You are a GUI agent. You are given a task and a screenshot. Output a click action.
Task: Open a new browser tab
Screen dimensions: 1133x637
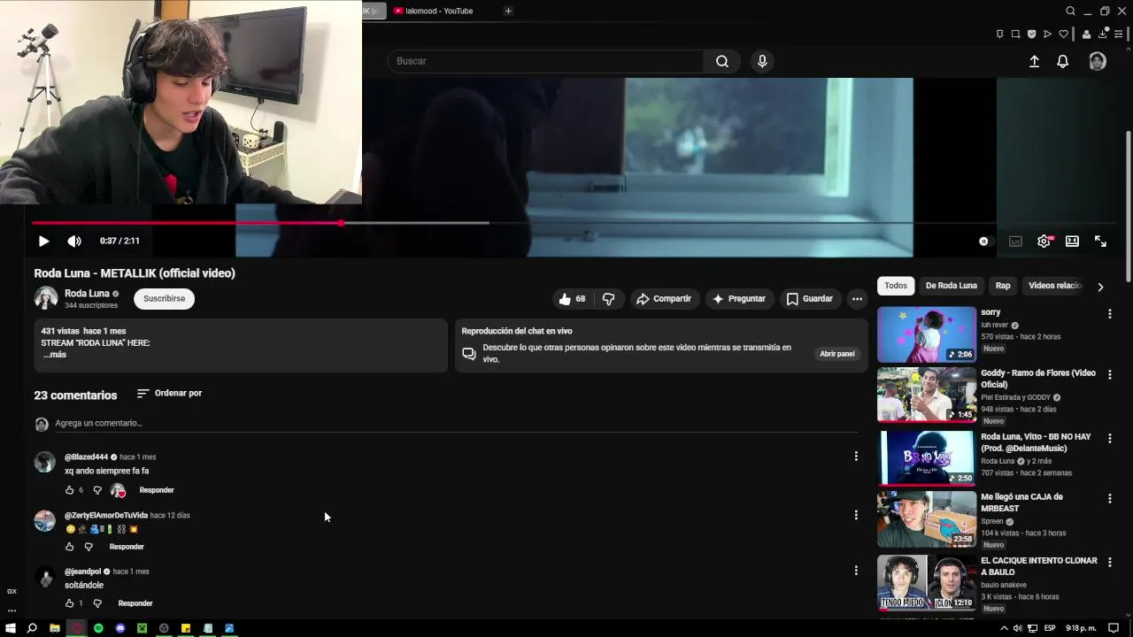(x=508, y=11)
